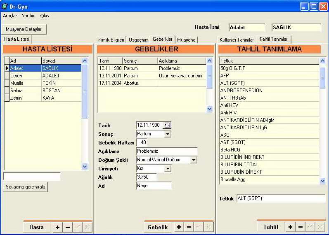Click the Muayene Detayları button
329x235 pixels.
pos(24,29)
